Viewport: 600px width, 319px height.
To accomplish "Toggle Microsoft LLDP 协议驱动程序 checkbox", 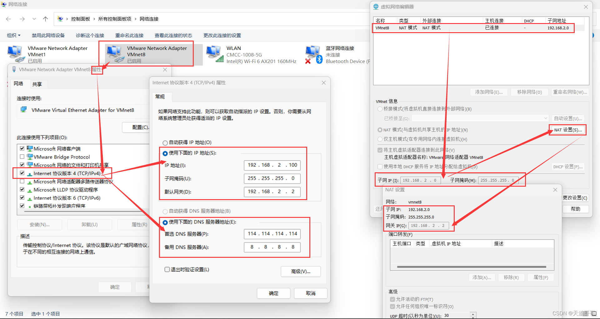I will click(x=22, y=189).
